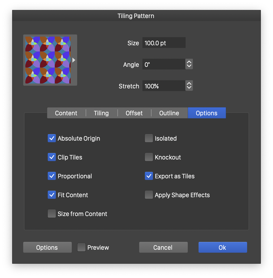Open the Angle stepper arrows
273x278 pixels.
click(x=189, y=64)
